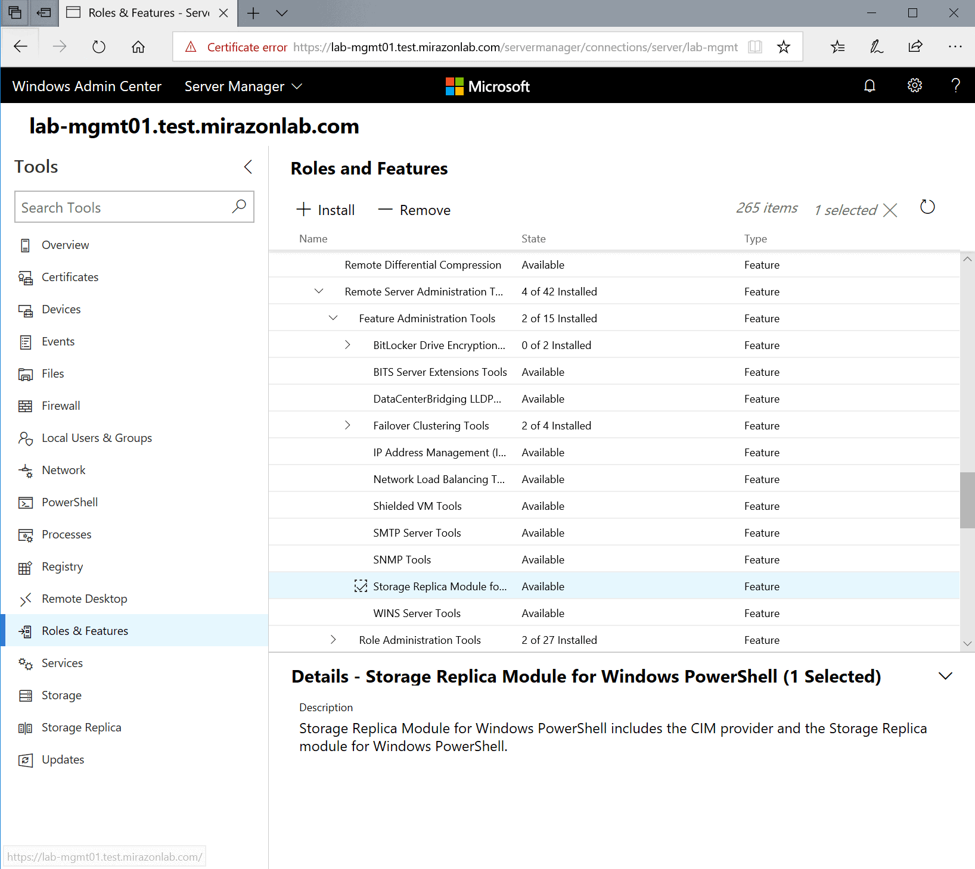This screenshot has height=869, width=975.
Task: Open the PowerShell tool
Action: click(69, 502)
